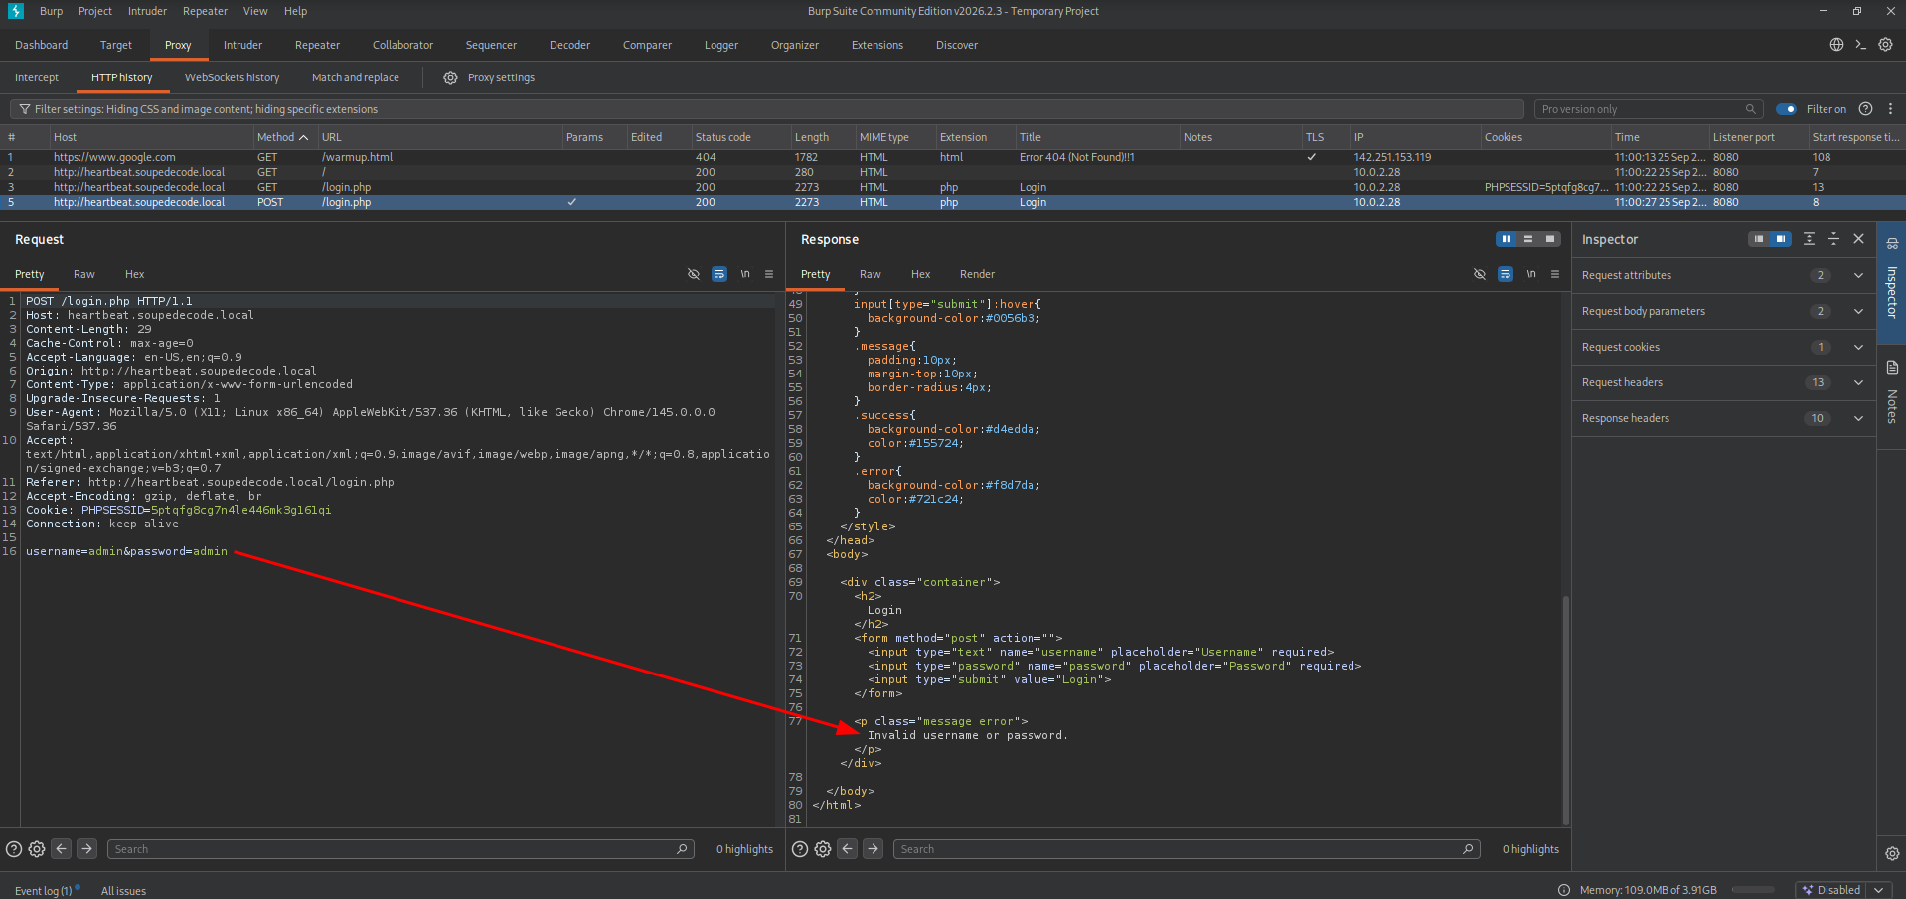Click the Response pane vertical scrollbar
Image resolution: width=1906 pixels, height=899 pixels.
[1565, 709]
